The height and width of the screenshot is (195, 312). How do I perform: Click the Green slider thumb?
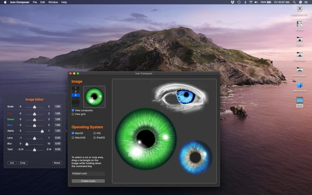point(34,120)
